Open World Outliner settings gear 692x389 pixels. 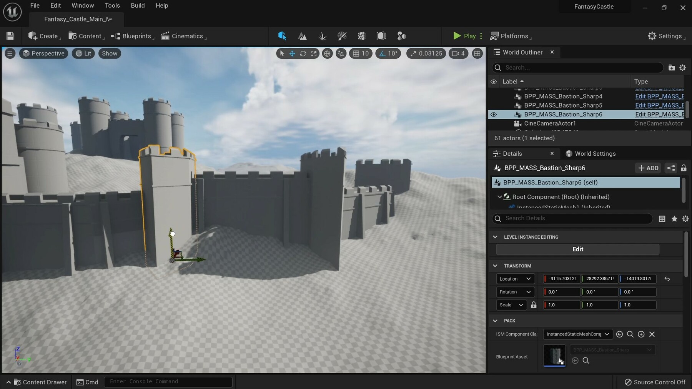click(x=683, y=68)
